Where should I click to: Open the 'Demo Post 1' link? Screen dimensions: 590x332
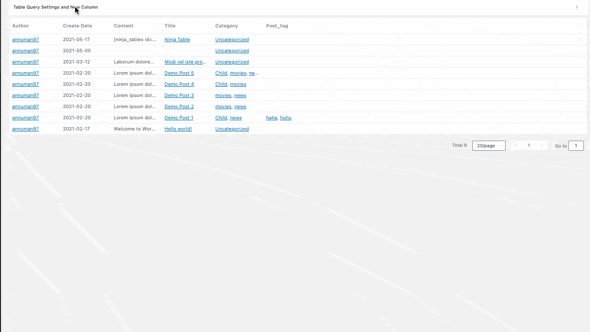179,118
